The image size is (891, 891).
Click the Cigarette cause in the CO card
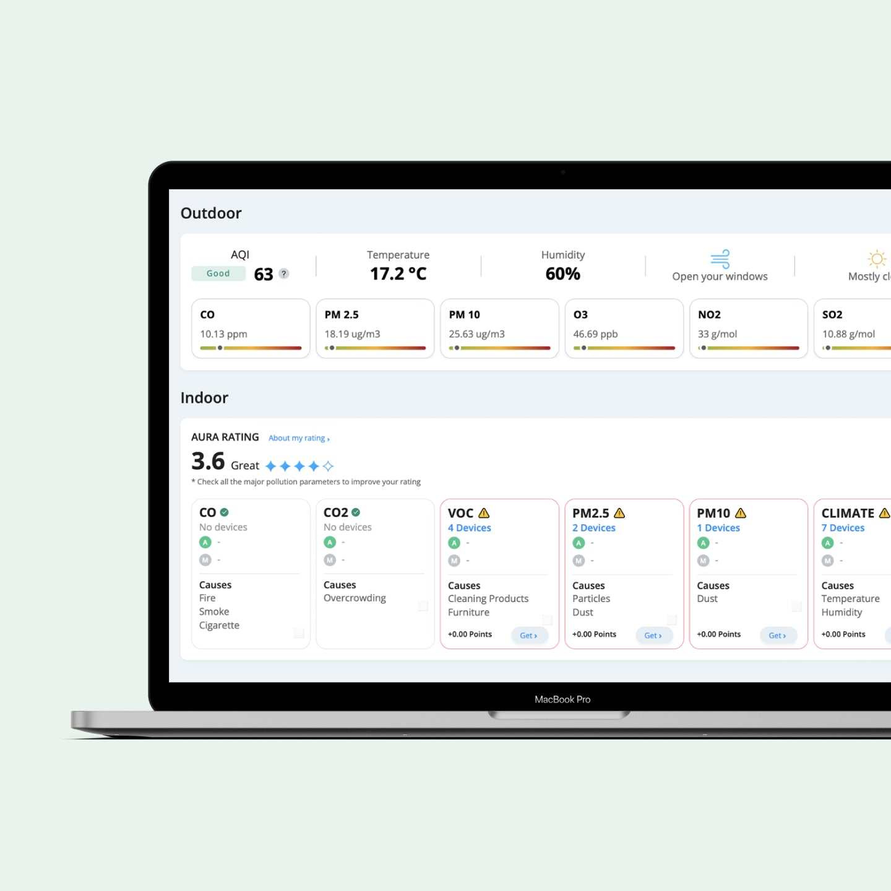click(219, 626)
